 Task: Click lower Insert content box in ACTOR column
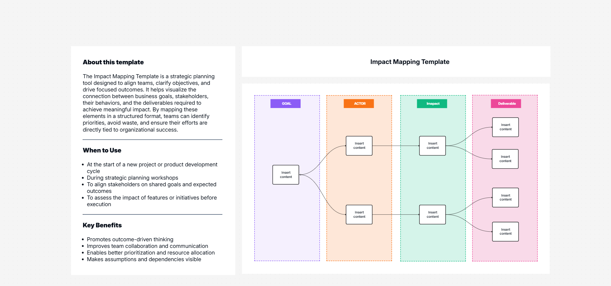(359, 215)
